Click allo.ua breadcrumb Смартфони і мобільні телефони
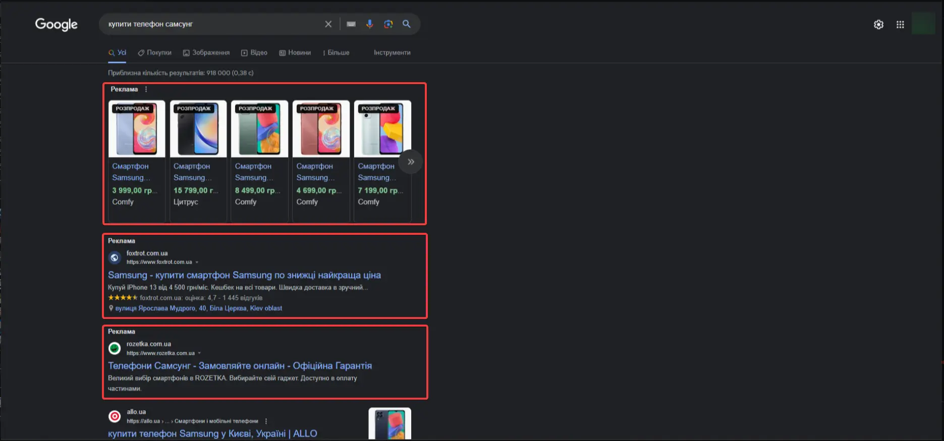 (x=216, y=421)
